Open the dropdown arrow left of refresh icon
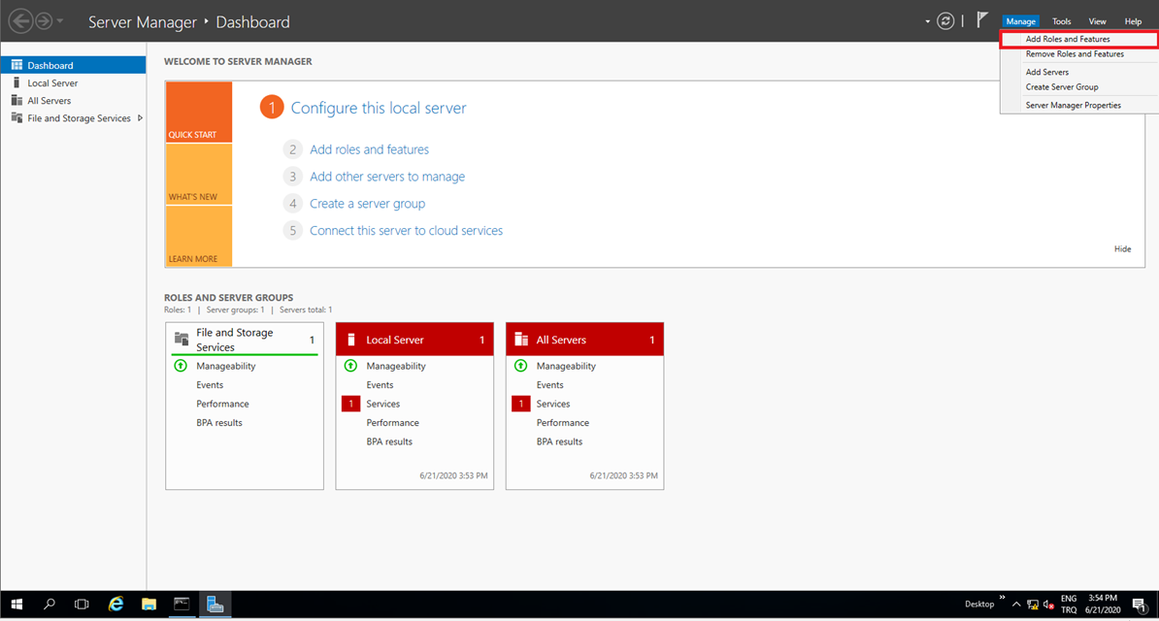The width and height of the screenshot is (1159, 621). point(928,21)
